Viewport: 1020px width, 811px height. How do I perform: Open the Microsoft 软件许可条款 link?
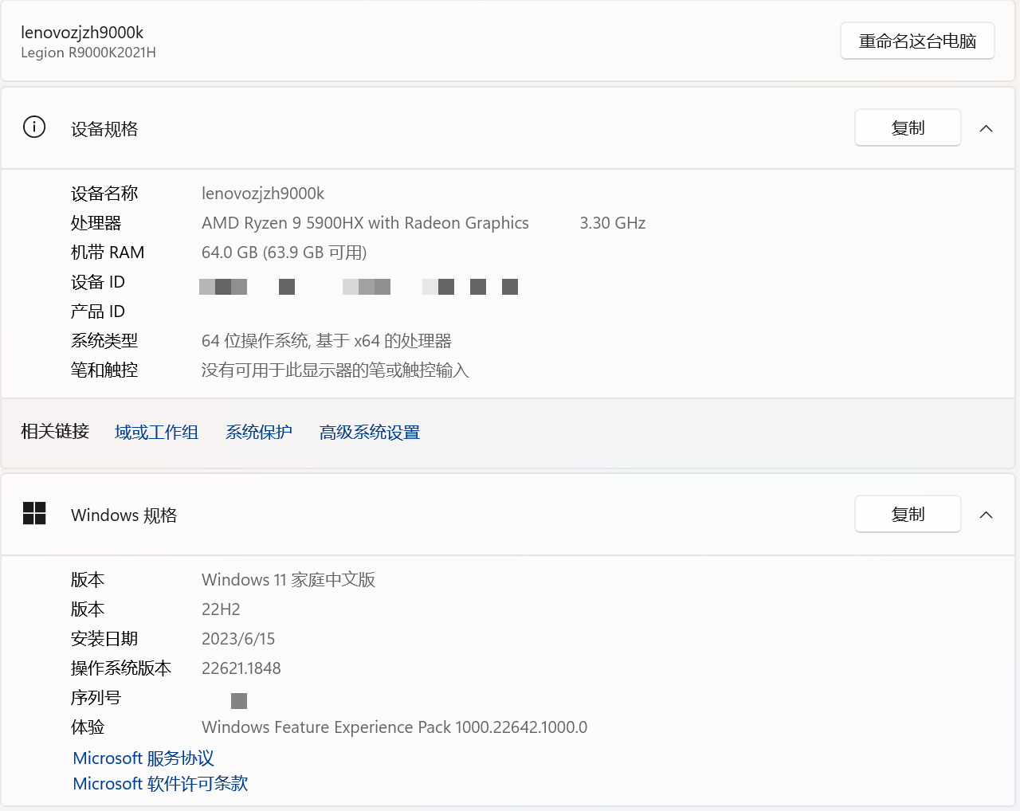[x=160, y=783]
